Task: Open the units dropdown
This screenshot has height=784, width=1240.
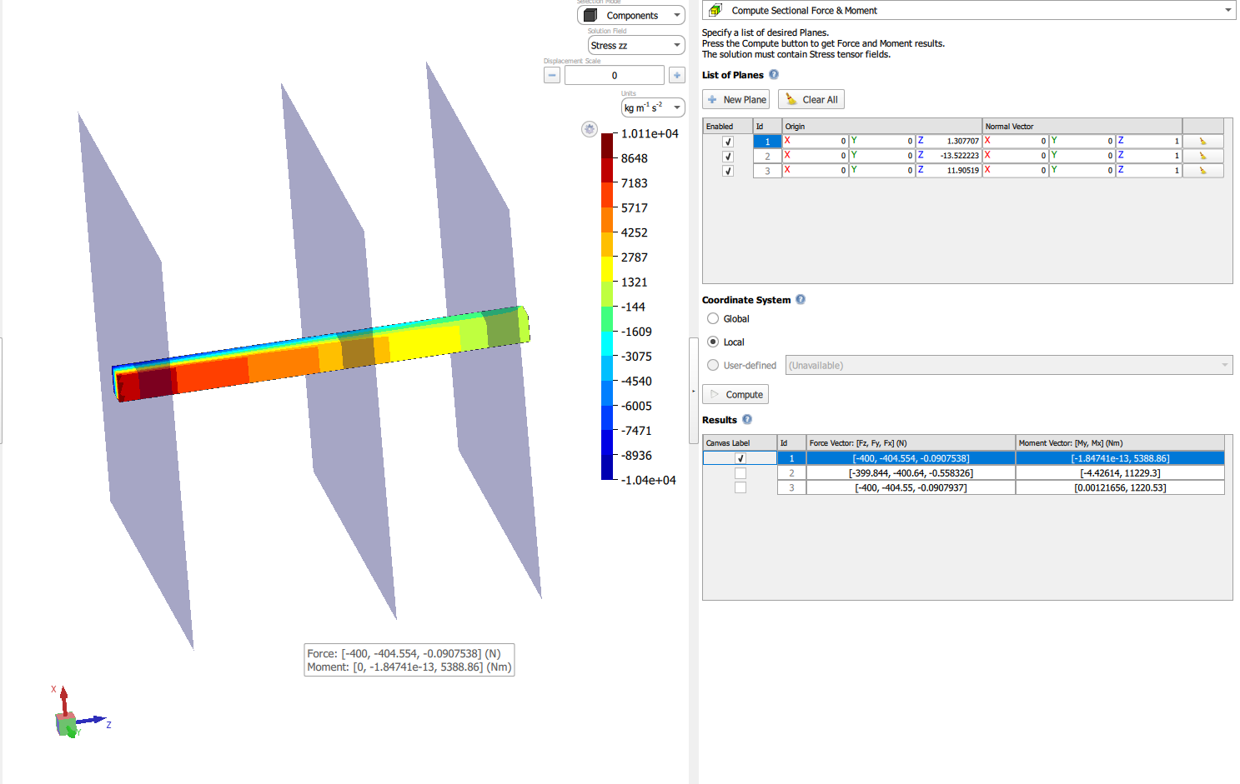Action: (653, 107)
